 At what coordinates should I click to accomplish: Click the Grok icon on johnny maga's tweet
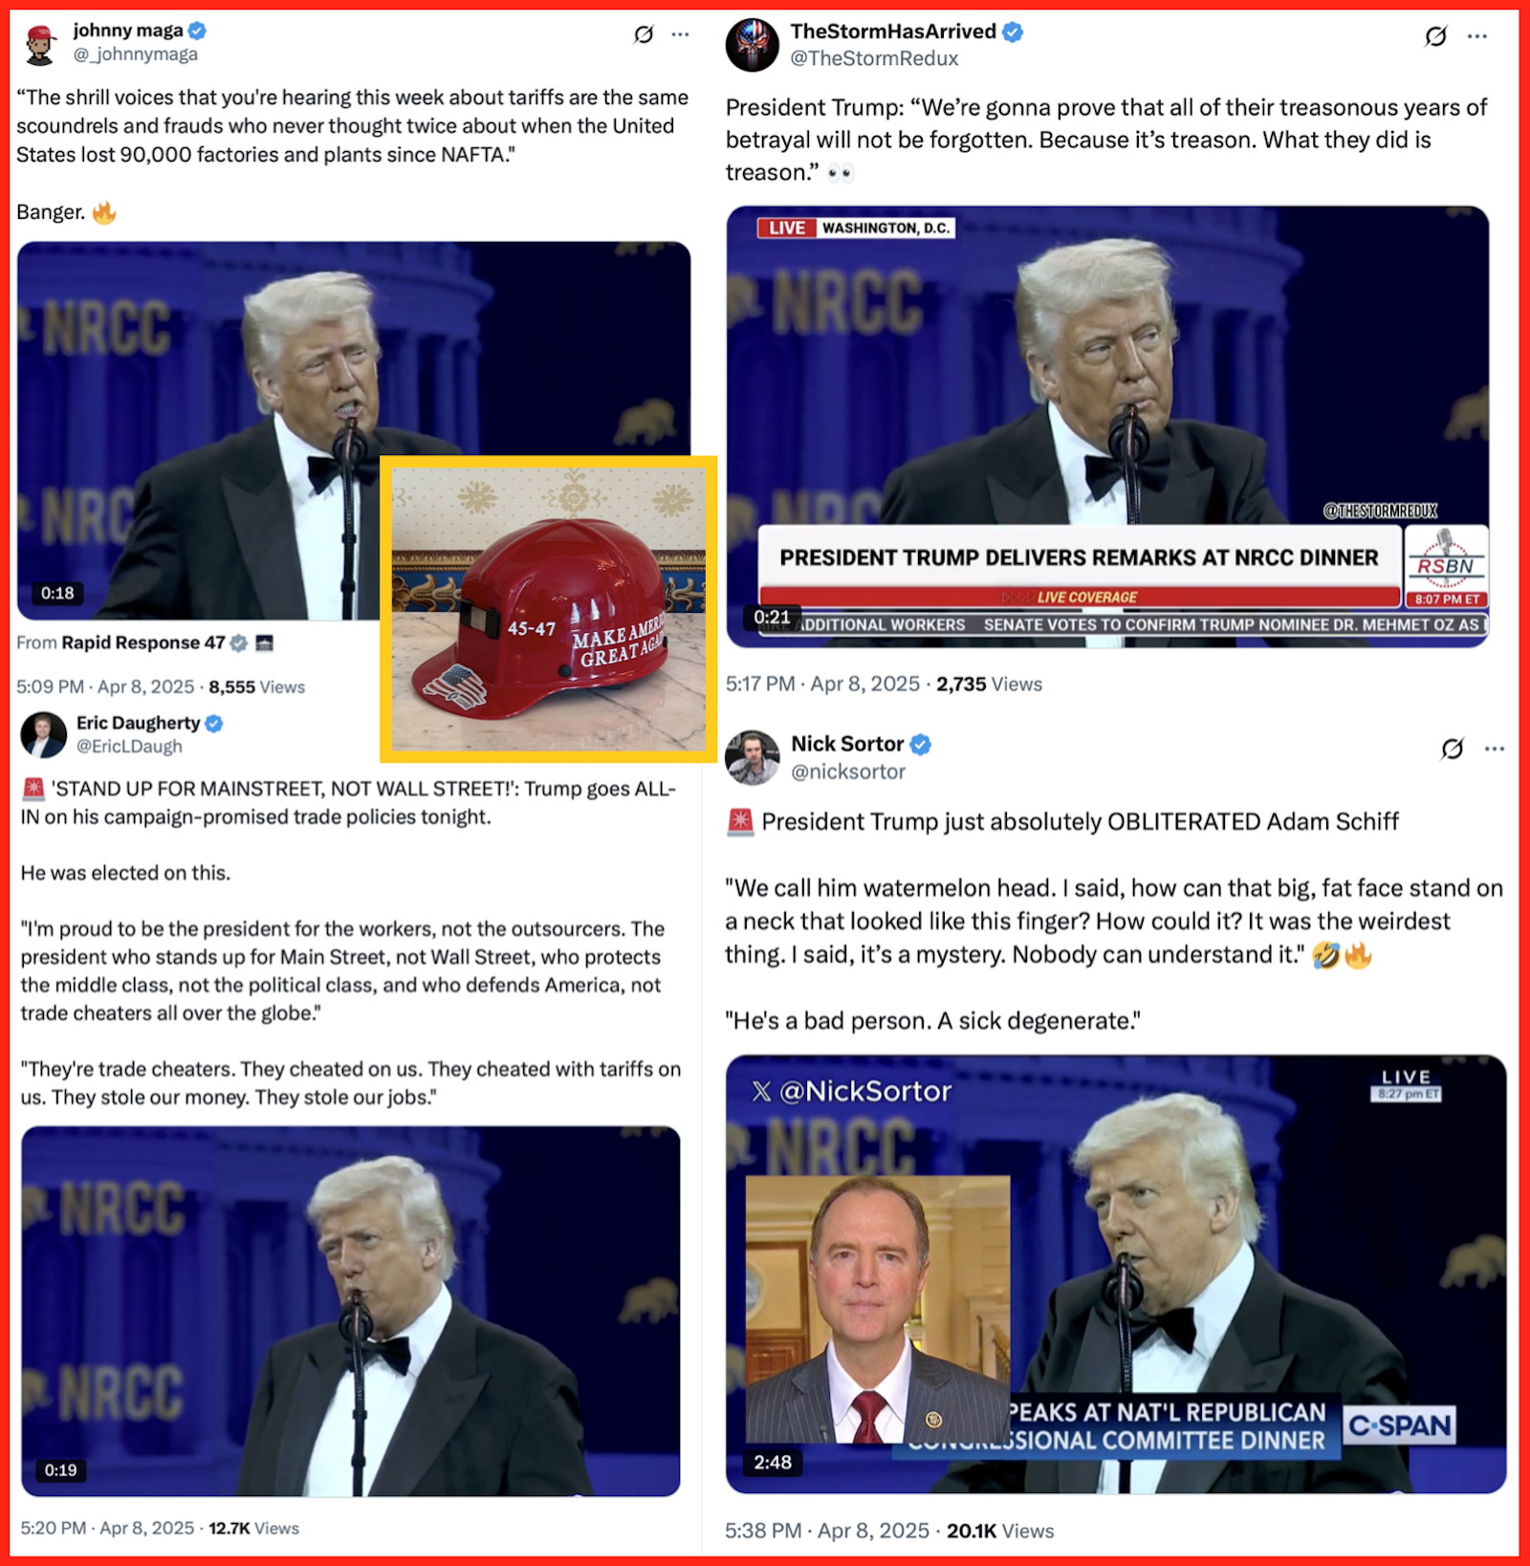(644, 35)
